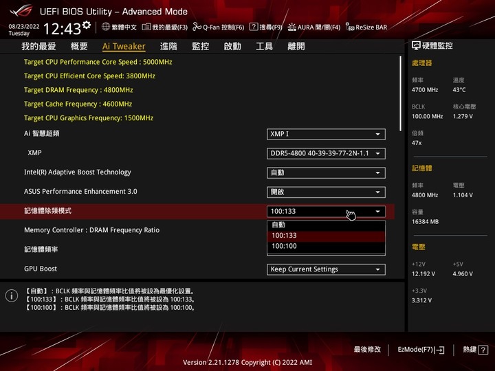Click the settings list vertical scrollbar
The width and height of the screenshot is (495, 371).
click(400, 93)
